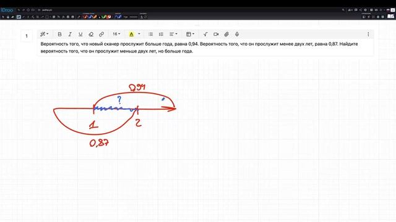Open the magic wand tools dropdown
396x222 pixels.
tap(44, 34)
